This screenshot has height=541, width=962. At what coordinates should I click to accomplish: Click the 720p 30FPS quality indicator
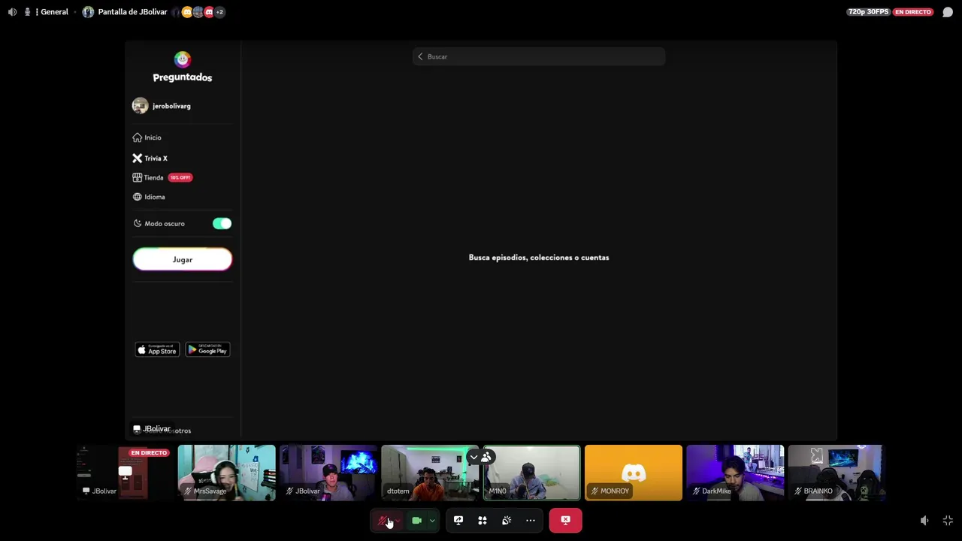pos(868,12)
